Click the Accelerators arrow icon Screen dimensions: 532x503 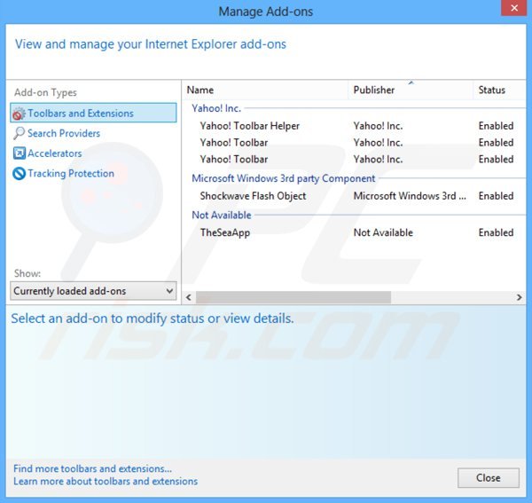[19, 153]
